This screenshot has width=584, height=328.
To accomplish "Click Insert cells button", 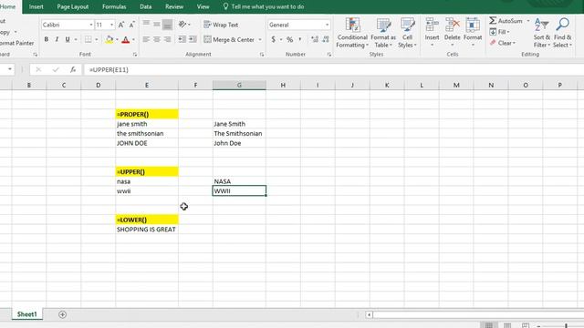I will 432,33.
